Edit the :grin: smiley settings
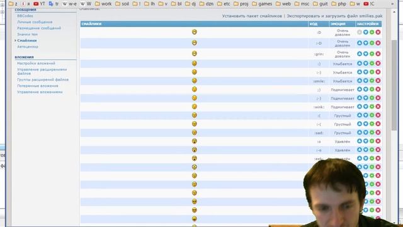The width and height of the screenshot is (403, 227). point(372,54)
